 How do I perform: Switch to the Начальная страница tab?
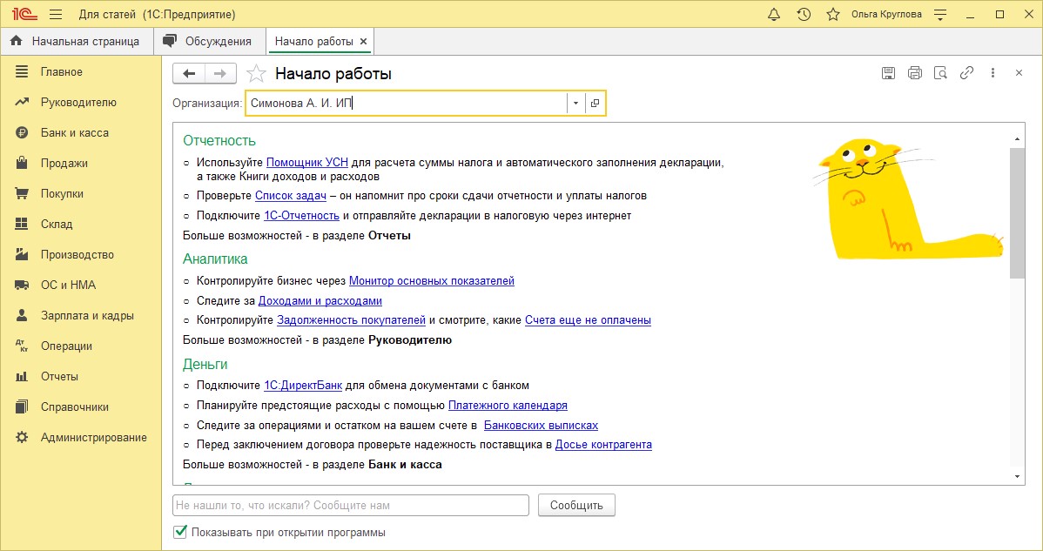(77, 41)
